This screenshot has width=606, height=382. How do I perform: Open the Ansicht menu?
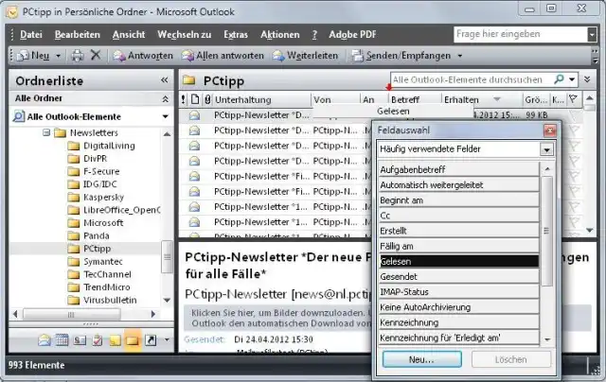[x=128, y=34]
